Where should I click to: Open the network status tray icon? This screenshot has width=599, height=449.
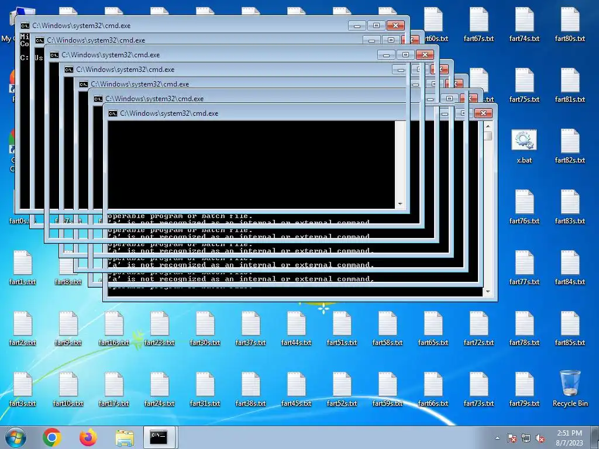point(526,438)
